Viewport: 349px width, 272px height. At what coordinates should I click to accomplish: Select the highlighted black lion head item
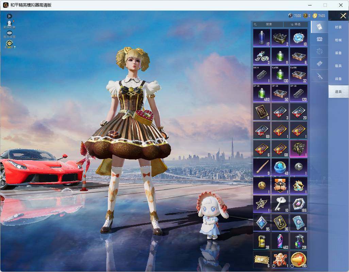click(299, 149)
